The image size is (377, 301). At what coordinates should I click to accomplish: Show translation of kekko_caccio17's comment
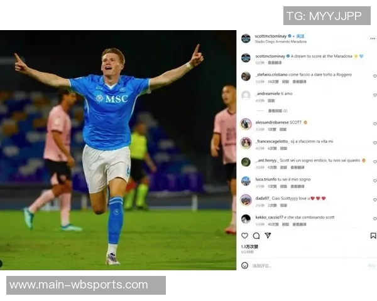tap(299, 224)
